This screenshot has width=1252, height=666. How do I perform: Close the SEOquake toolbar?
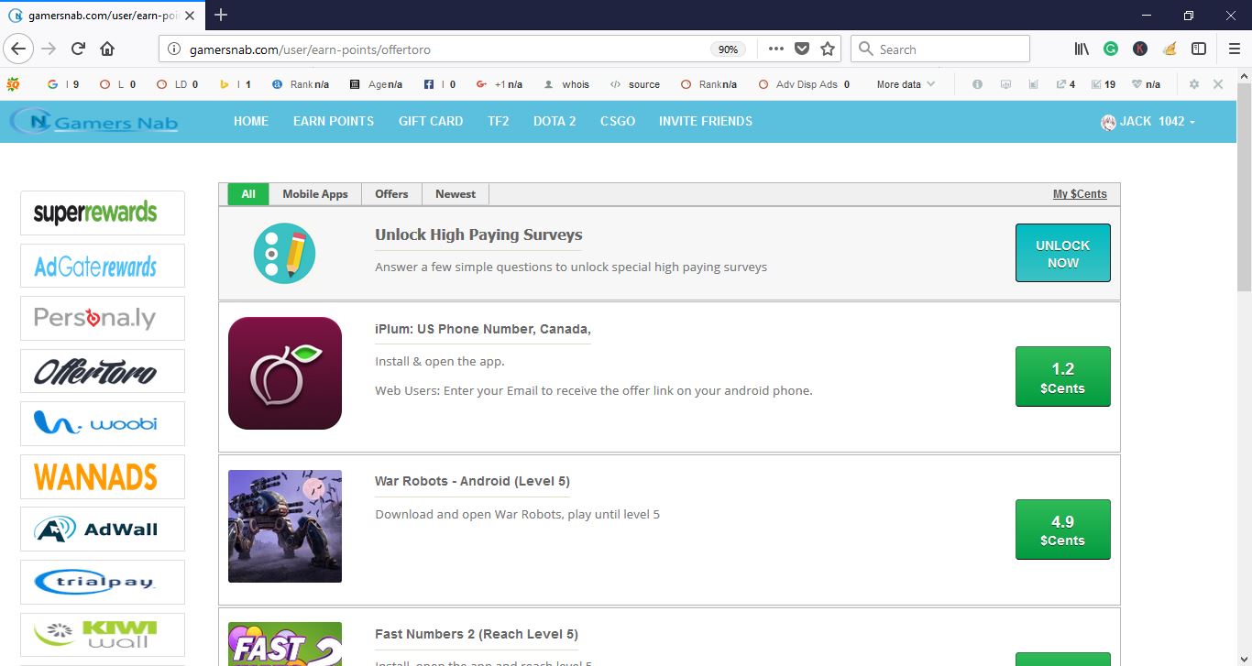pyautogui.click(x=1218, y=84)
